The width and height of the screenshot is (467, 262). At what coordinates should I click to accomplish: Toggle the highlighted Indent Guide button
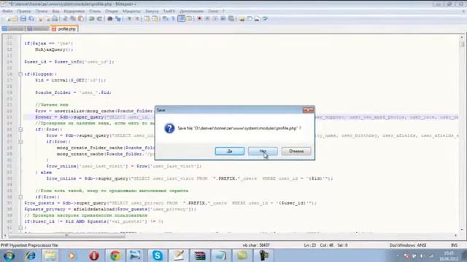pyautogui.click(x=181, y=19)
